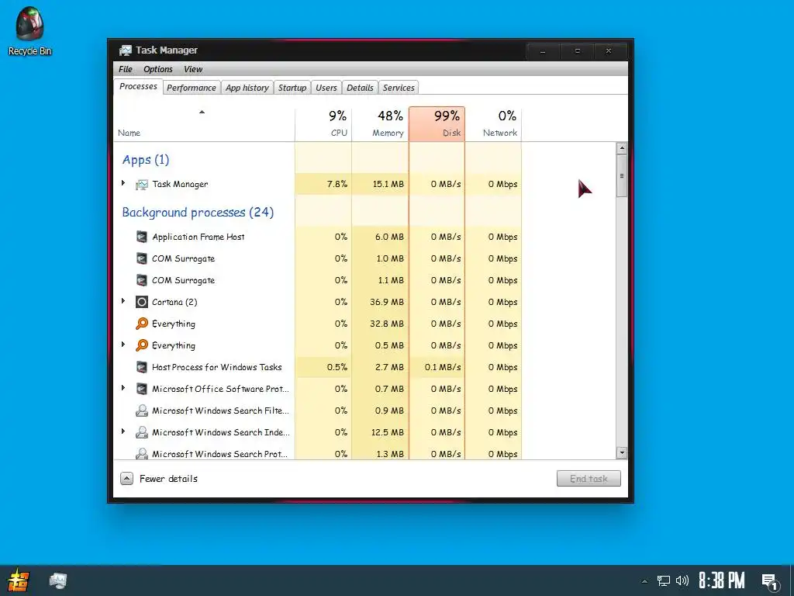Click the Windows Search Protocol Host icon
Image resolution: width=794 pixels, height=596 pixels.
point(142,453)
